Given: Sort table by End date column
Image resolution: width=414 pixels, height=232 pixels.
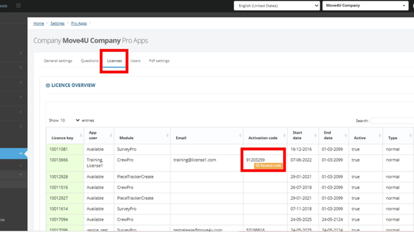Looking at the screenshot, I should click(334, 136).
